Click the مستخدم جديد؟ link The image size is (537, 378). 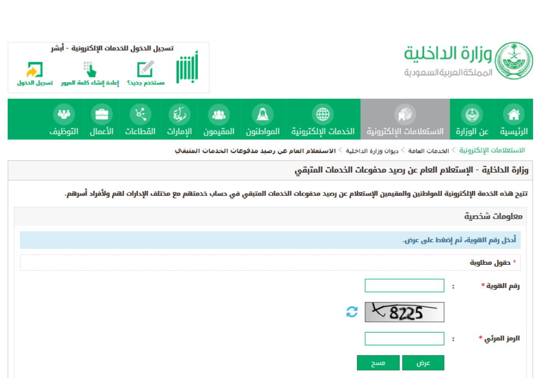146,83
